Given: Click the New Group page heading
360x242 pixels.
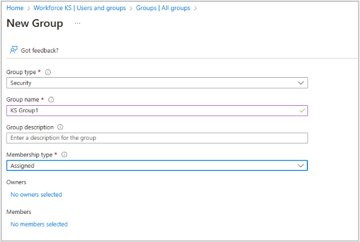Looking at the screenshot, I should tap(35, 24).
